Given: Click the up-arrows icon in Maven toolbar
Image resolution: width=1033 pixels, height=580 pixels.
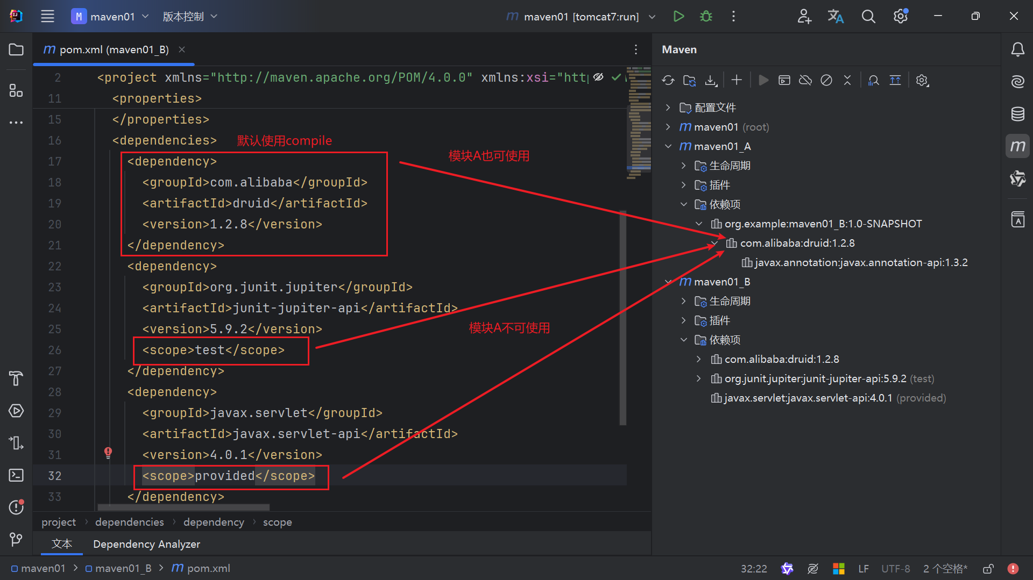Looking at the screenshot, I should pos(895,80).
